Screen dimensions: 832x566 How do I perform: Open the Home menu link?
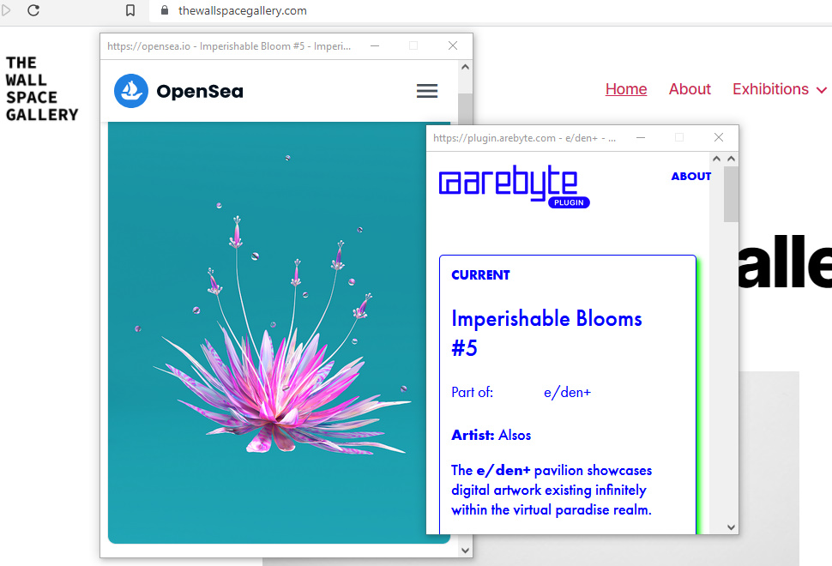[x=626, y=89]
